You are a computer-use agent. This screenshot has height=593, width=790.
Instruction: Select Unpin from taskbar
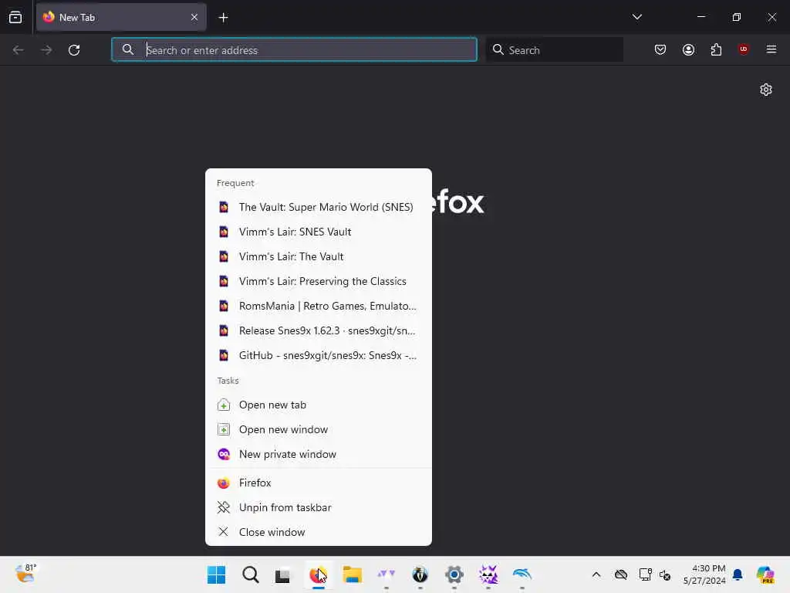click(x=319, y=508)
